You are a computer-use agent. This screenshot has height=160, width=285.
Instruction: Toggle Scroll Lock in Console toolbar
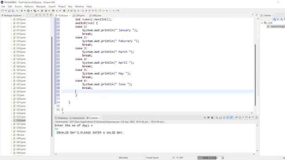point(220,117)
